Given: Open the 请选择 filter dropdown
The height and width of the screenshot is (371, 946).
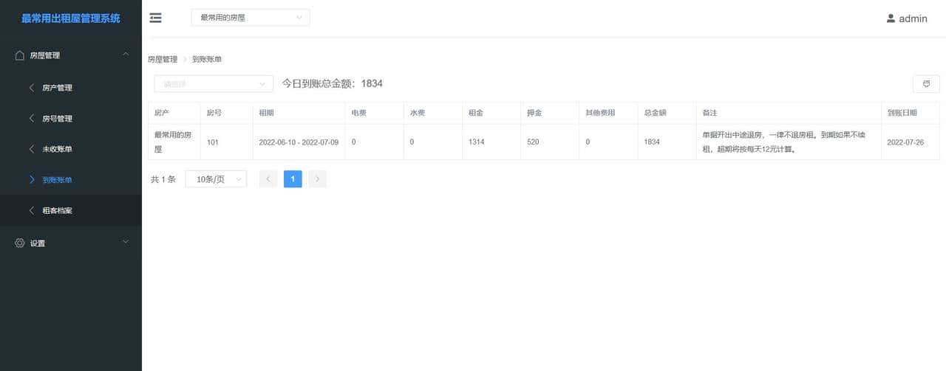Looking at the screenshot, I should point(214,84).
